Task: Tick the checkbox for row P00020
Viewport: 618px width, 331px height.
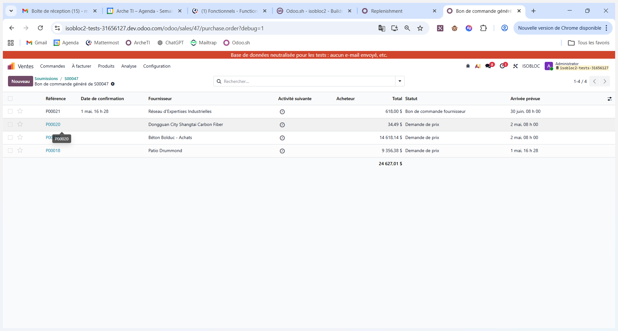Action: [10, 124]
